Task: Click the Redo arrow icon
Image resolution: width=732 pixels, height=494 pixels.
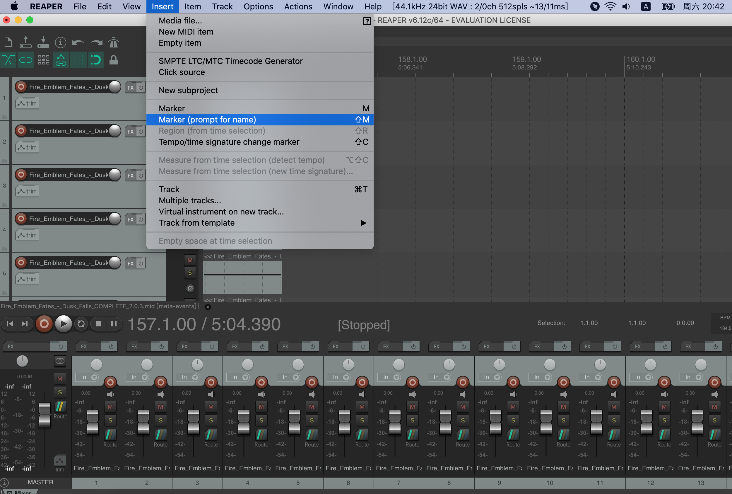Action: point(96,42)
